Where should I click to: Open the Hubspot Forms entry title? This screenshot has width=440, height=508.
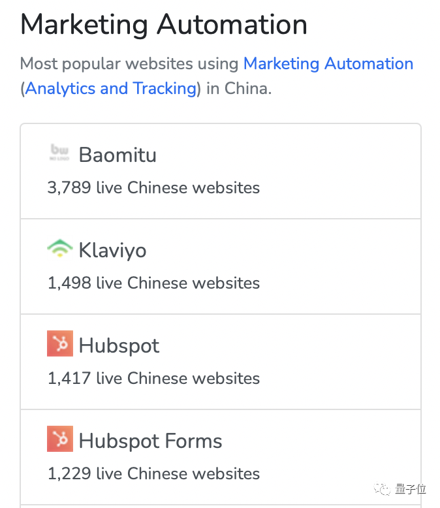click(x=150, y=441)
